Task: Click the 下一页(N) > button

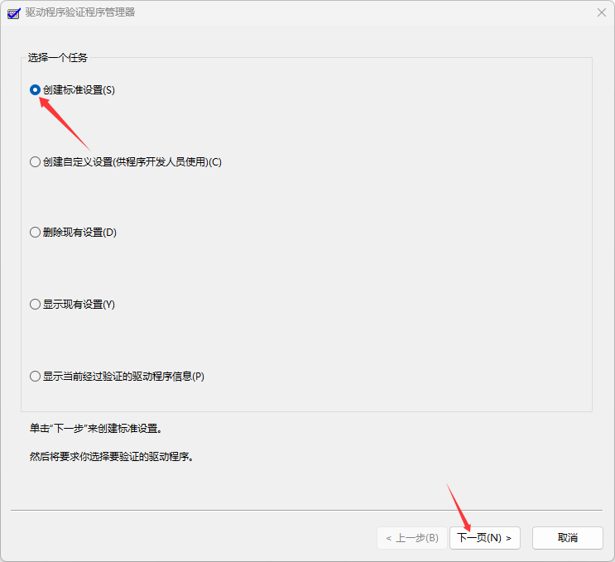Action: point(485,538)
